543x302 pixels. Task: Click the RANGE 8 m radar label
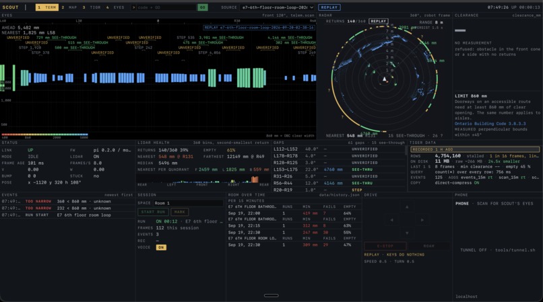point(430,22)
